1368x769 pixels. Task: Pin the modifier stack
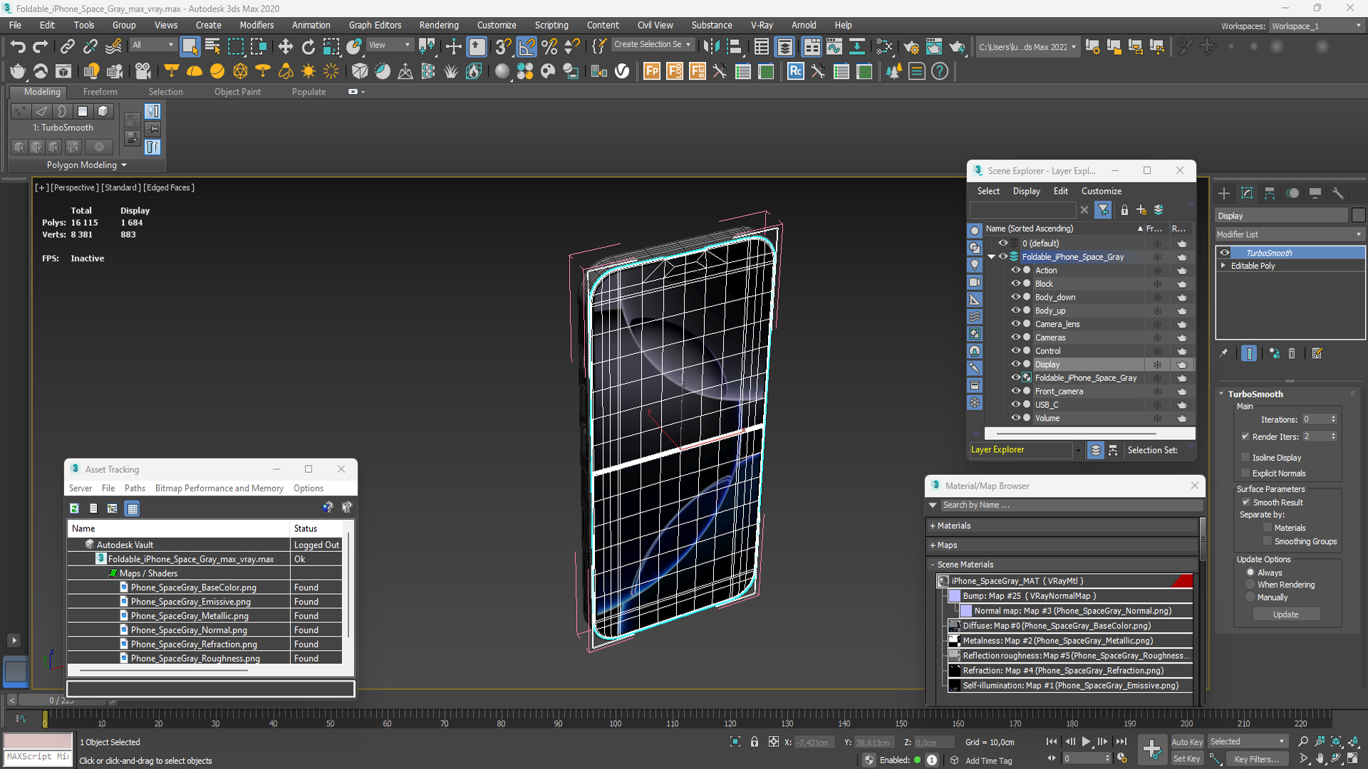(x=1224, y=353)
